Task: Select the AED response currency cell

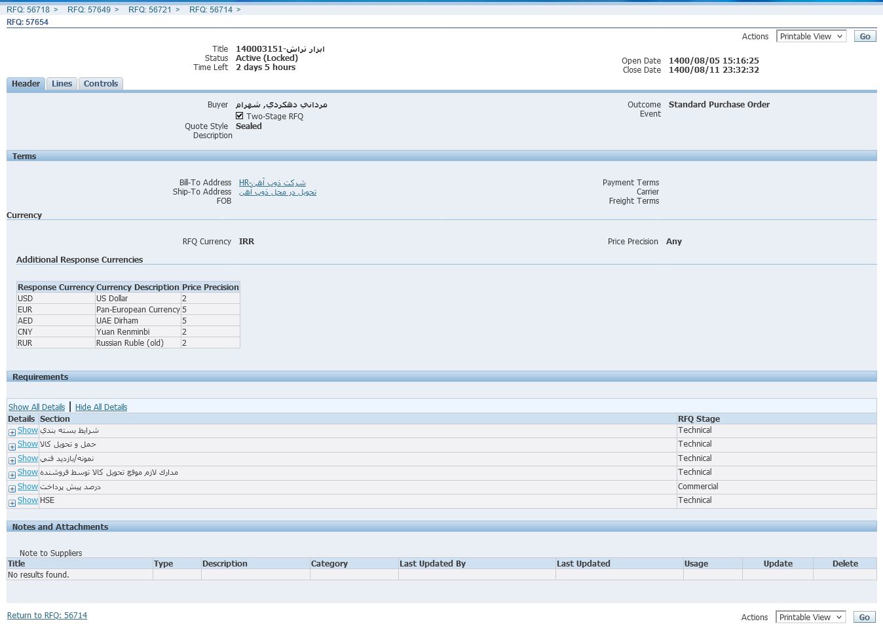Action: (56, 321)
